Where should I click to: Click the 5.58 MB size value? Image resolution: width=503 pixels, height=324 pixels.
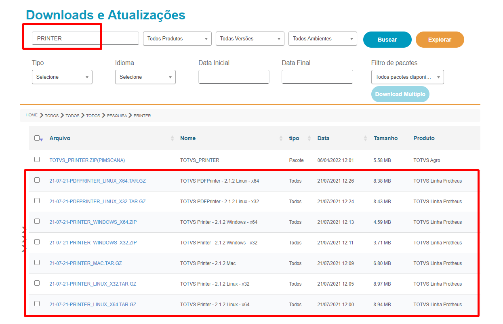coord(382,160)
